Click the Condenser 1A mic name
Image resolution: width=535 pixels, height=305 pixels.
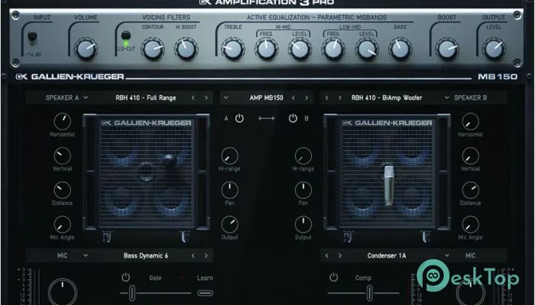387,255
